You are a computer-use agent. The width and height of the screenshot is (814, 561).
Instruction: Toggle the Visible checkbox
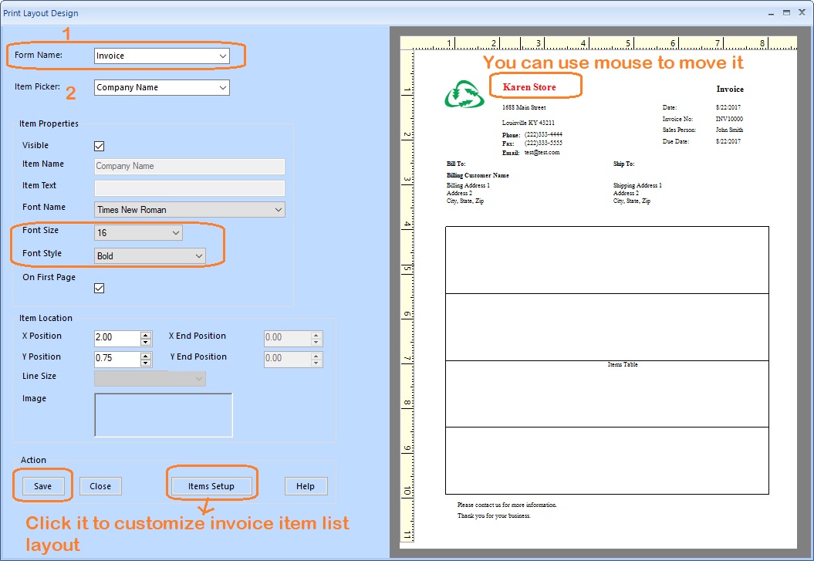point(99,146)
